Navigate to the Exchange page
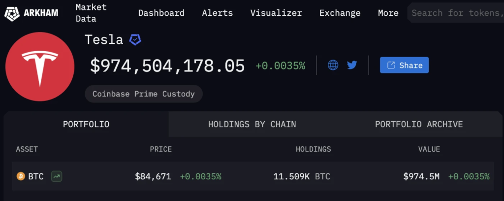This screenshot has width=504, height=201. pyautogui.click(x=340, y=13)
